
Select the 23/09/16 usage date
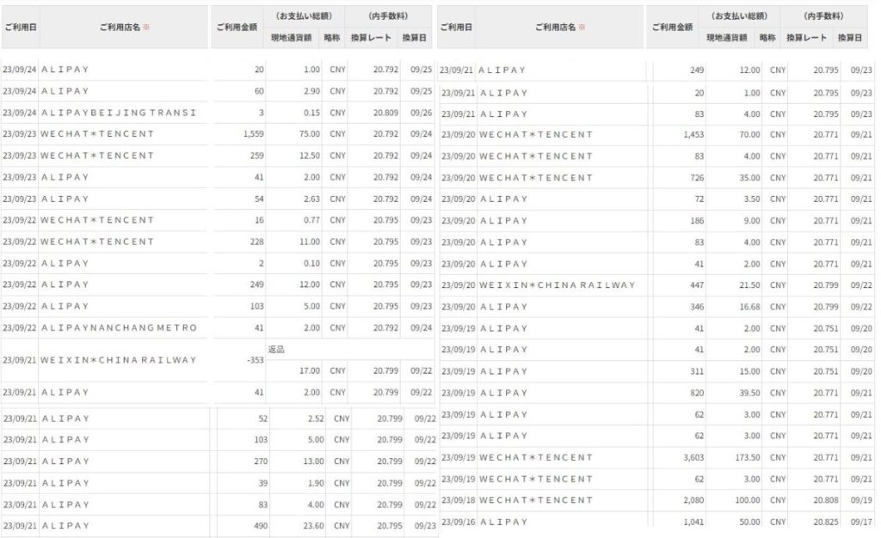[x=456, y=522]
